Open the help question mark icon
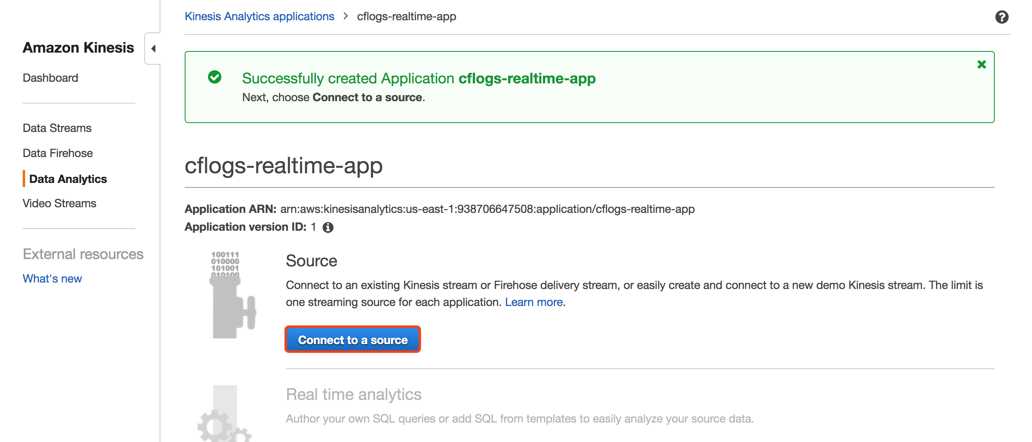Image resolution: width=1032 pixels, height=442 pixels. coord(1002,17)
